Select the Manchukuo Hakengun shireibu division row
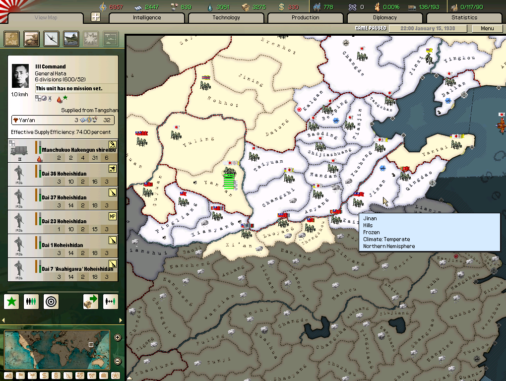The image size is (506, 381). pyautogui.click(x=63, y=151)
